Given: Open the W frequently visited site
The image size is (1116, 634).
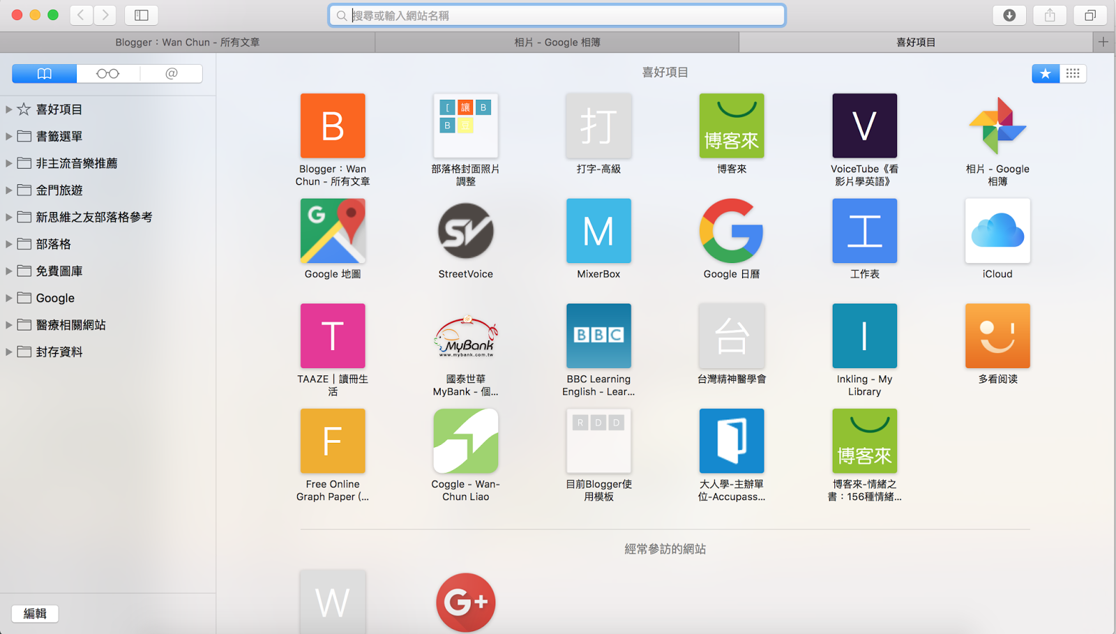Looking at the screenshot, I should point(333,602).
